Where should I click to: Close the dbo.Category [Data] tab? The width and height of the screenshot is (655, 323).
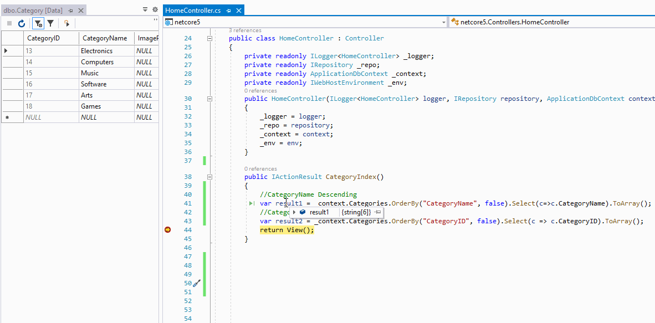point(80,11)
